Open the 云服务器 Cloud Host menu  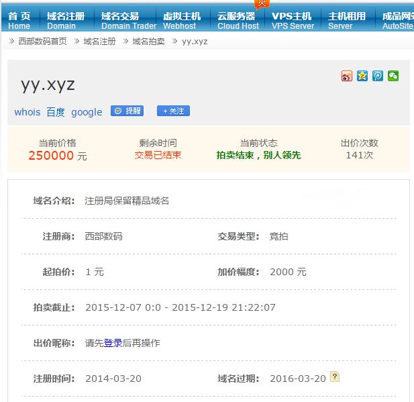(x=238, y=21)
